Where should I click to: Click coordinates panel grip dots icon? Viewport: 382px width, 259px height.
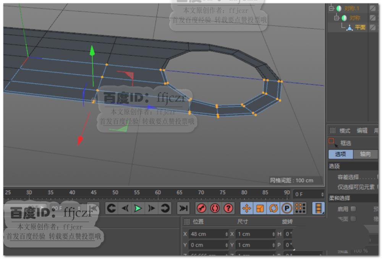(x=187, y=222)
